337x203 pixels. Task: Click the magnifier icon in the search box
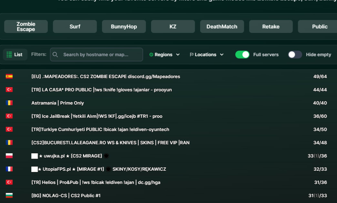point(56,55)
